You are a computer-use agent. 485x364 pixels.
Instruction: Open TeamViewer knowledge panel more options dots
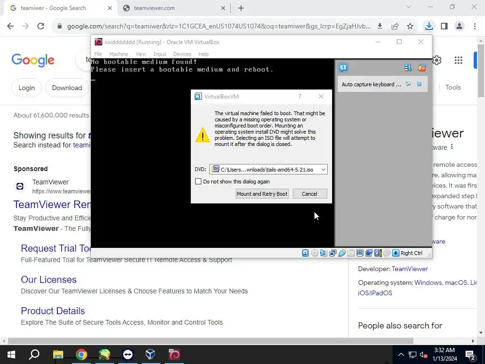(452, 146)
